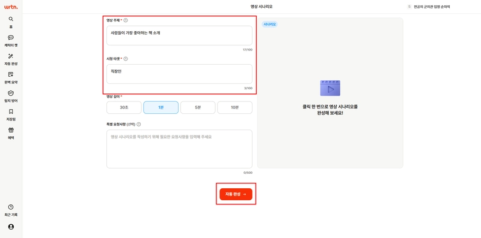Click into the 시청 타겟 text field

coord(179,74)
